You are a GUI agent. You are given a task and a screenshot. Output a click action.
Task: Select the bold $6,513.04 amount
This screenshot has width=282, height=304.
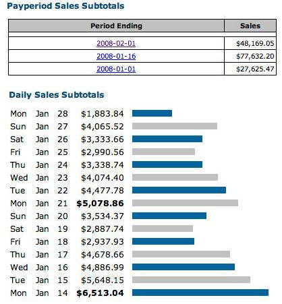coord(100,293)
